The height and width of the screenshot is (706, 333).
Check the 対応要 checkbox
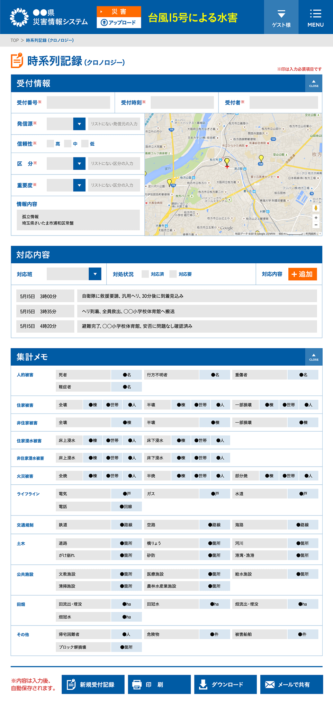point(173,274)
